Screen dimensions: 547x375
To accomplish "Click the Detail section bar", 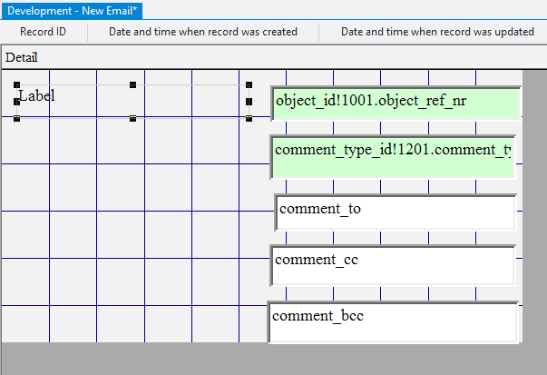I will [272, 58].
